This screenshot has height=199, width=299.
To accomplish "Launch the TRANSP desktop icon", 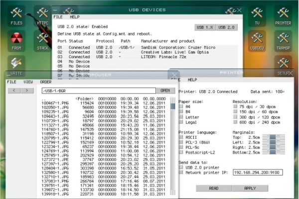I will coord(283,40).
